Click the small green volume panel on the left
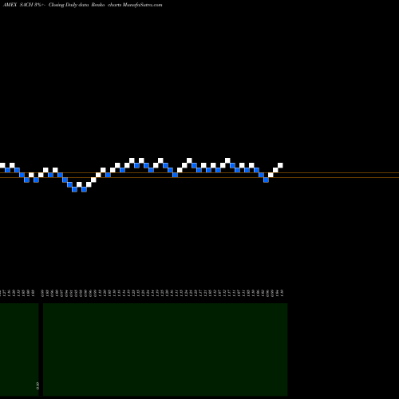The width and height of the screenshot is (399, 399). (x=19, y=350)
